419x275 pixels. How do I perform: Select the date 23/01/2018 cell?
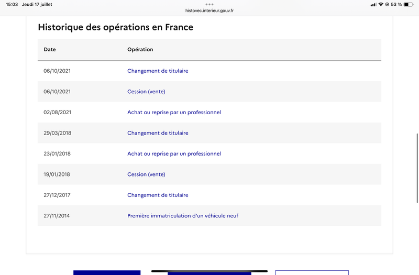(x=57, y=153)
